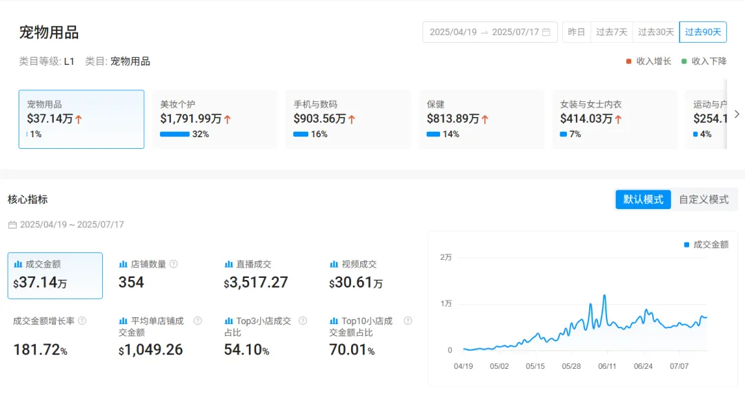Image resolution: width=745 pixels, height=393 pixels.
Task: Click help icon next to 店铺数量
Action: tap(174, 264)
